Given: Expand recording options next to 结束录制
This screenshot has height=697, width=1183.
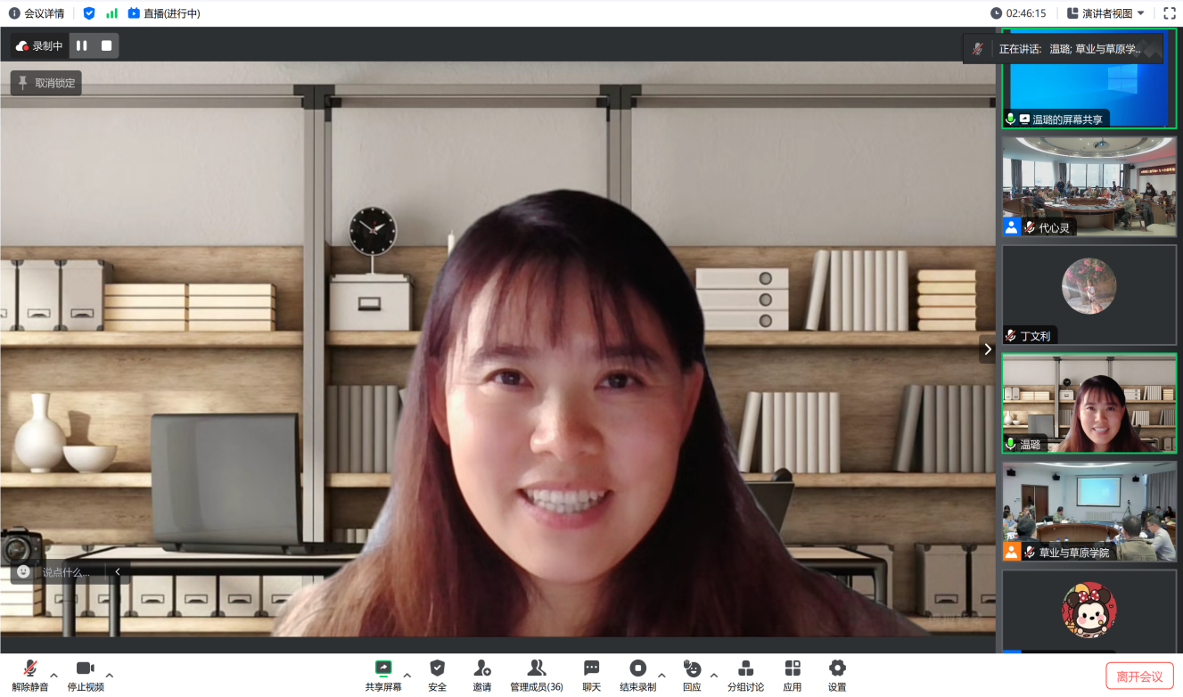Looking at the screenshot, I should pyautogui.click(x=661, y=675).
